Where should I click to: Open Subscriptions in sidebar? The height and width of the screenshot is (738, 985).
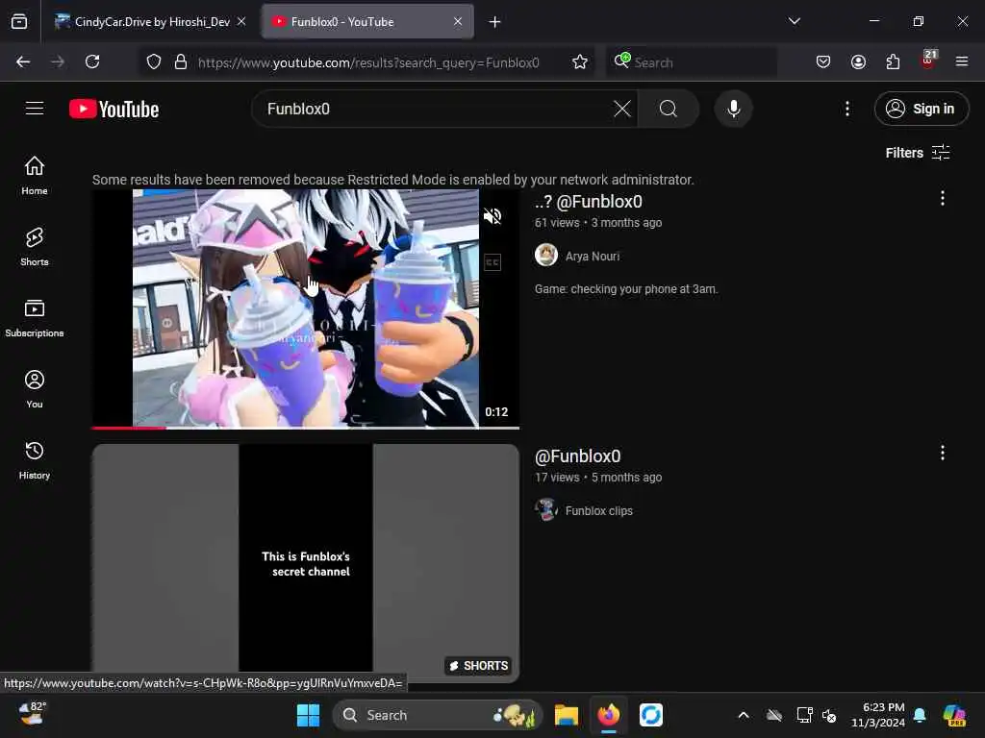(x=35, y=318)
